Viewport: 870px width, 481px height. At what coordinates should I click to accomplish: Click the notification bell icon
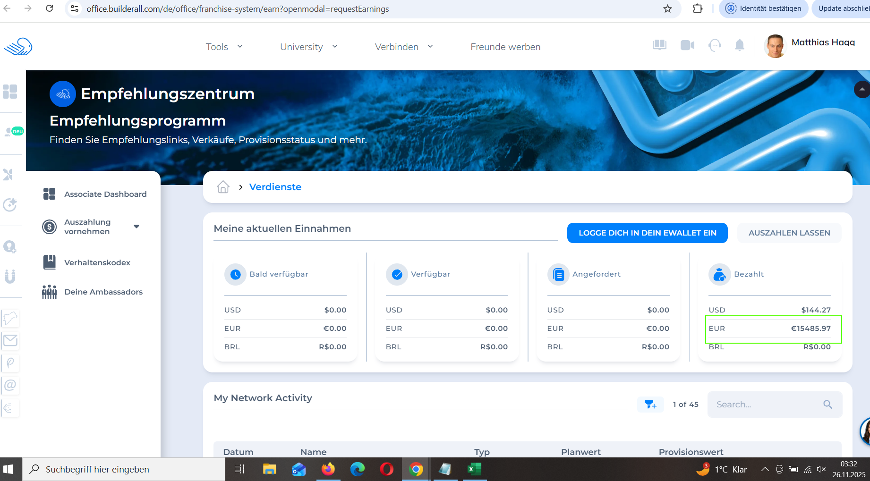[x=739, y=45]
